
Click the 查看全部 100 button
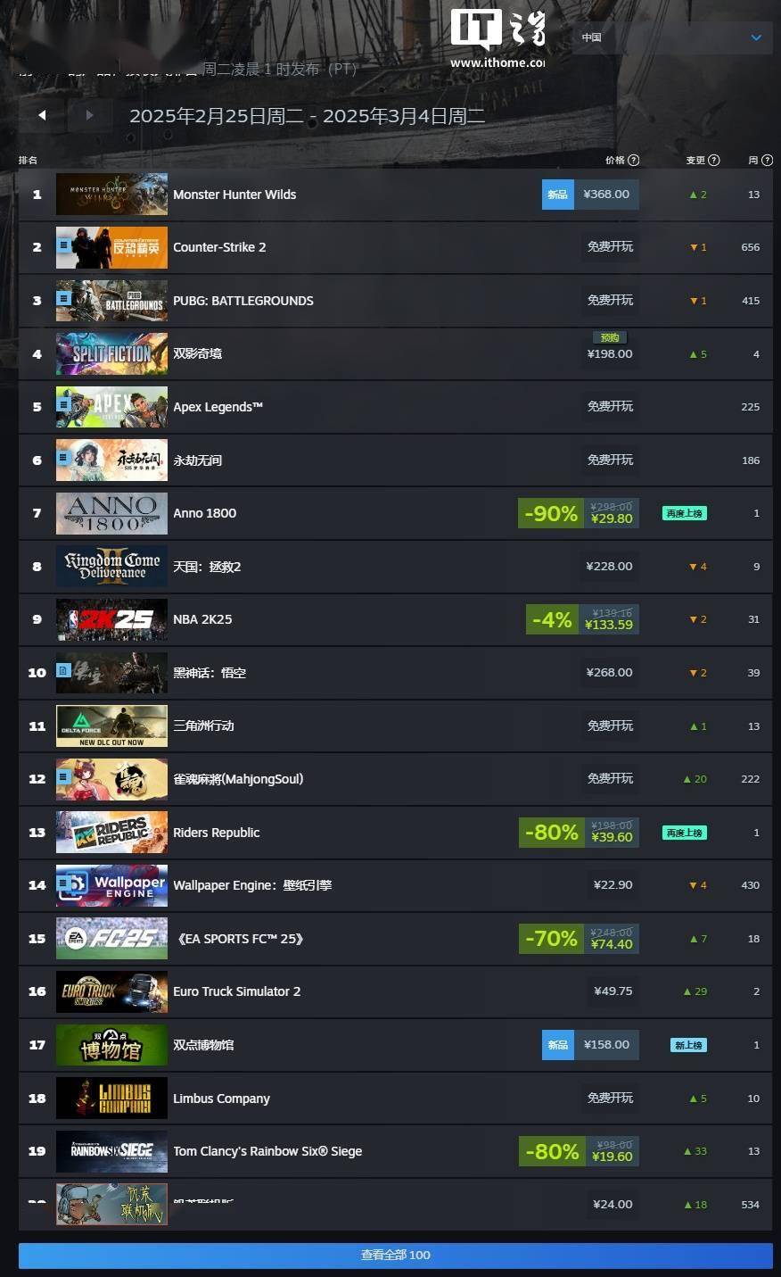tap(395, 1255)
